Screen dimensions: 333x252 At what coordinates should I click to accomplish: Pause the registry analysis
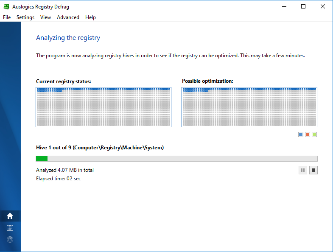point(303,170)
